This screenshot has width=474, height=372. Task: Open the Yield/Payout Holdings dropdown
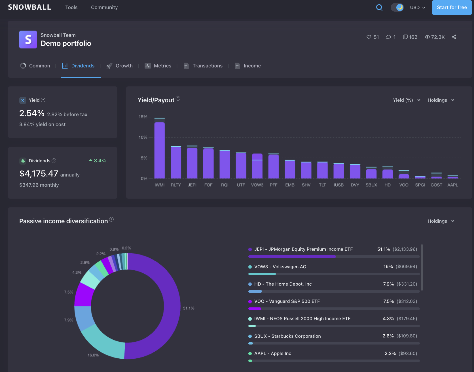(441, 100)
